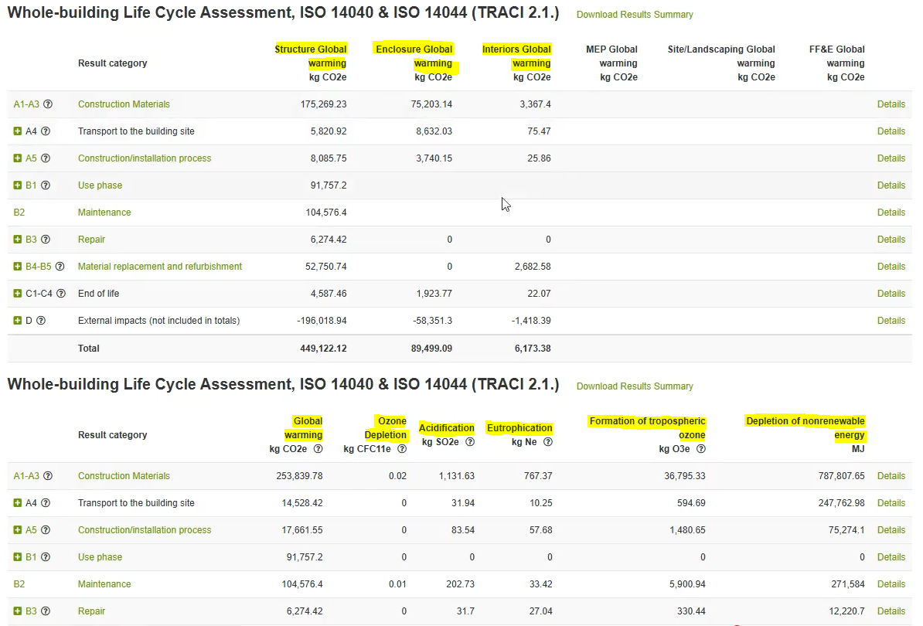
Task: Open help icon beside the Ozone Depletion kg CFC11e header
Action: (401, 448)
